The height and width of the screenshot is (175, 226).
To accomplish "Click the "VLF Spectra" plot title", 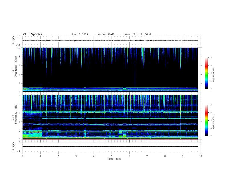I will 32,34.
